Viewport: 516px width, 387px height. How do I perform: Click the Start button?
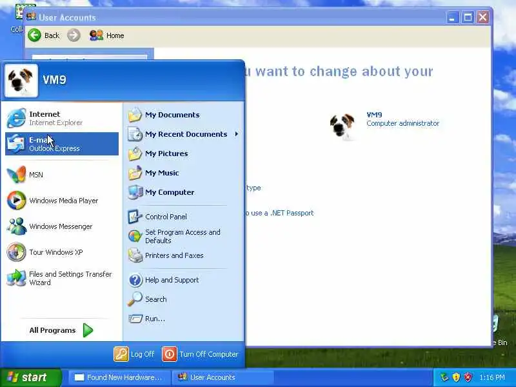pyautogui.click(x=30, y=377)
